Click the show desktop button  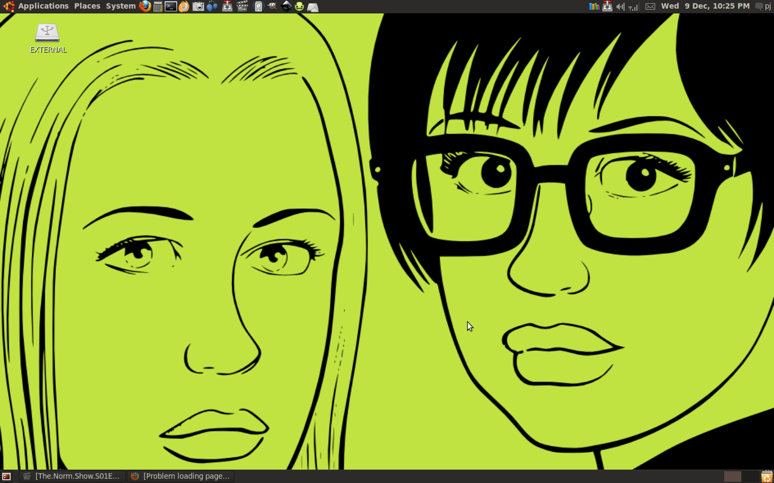(7, 476)
